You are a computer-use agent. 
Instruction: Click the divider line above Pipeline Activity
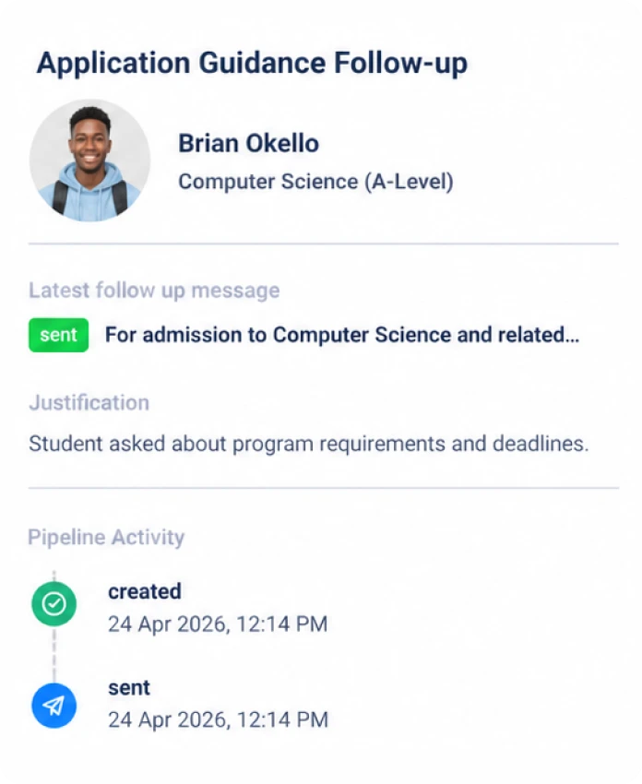tap(323, 487)
